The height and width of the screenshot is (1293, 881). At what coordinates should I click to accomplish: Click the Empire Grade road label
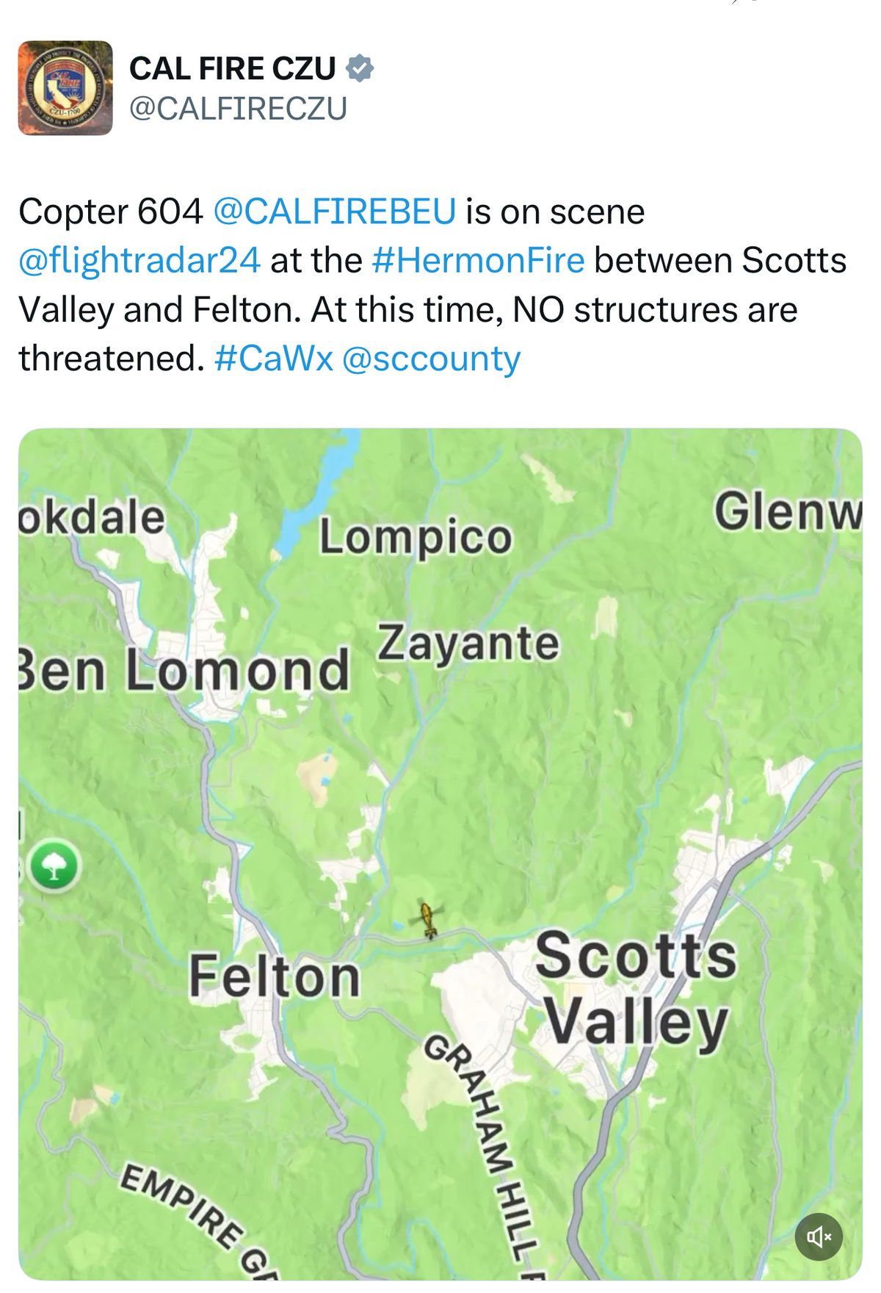click(x=198, y=1222)
